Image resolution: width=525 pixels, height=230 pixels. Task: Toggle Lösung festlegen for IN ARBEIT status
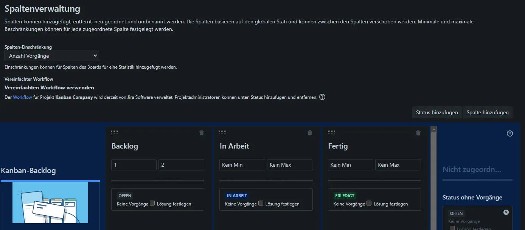(x=261, y=203)
